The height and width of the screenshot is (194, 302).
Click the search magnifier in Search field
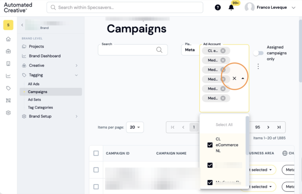(x=159, y=50)
